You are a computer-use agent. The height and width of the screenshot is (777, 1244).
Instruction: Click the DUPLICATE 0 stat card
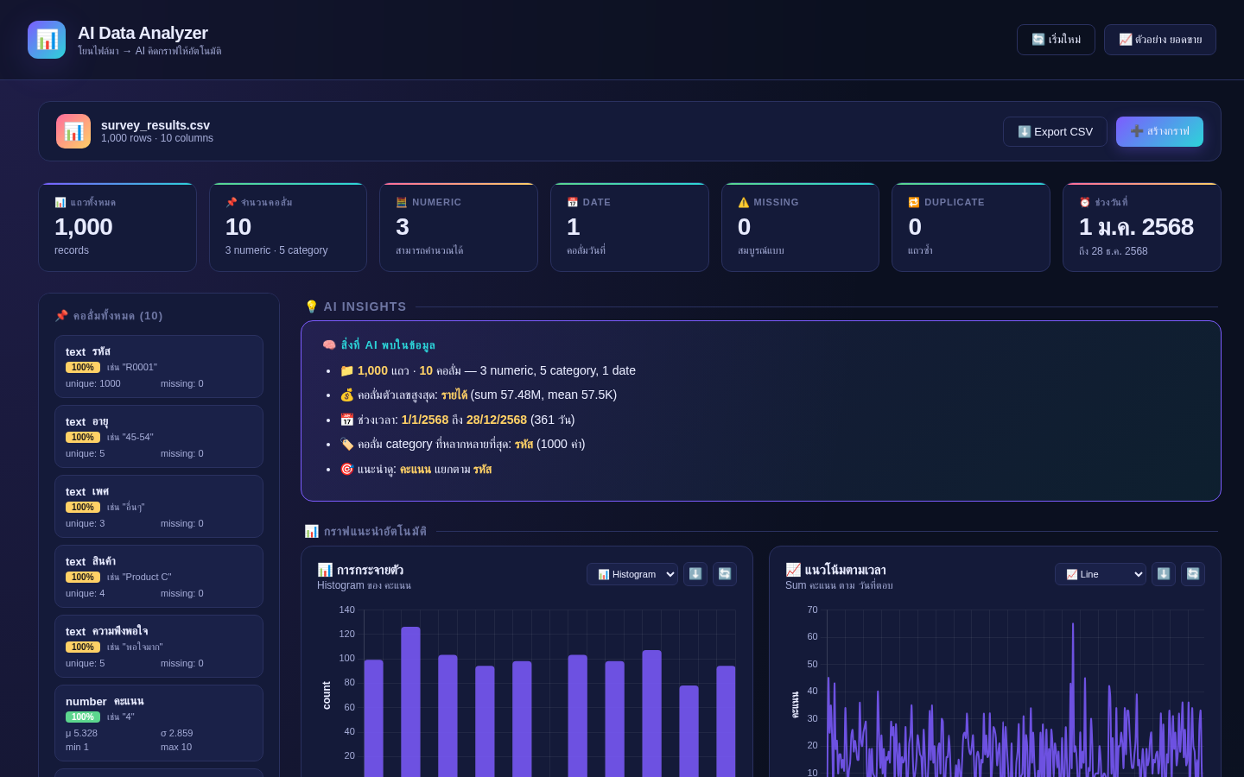click(x=971, y=227)
